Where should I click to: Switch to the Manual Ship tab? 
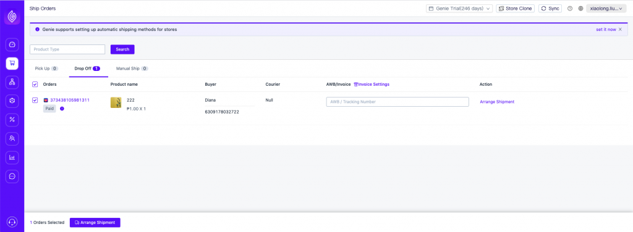[132, 68]
